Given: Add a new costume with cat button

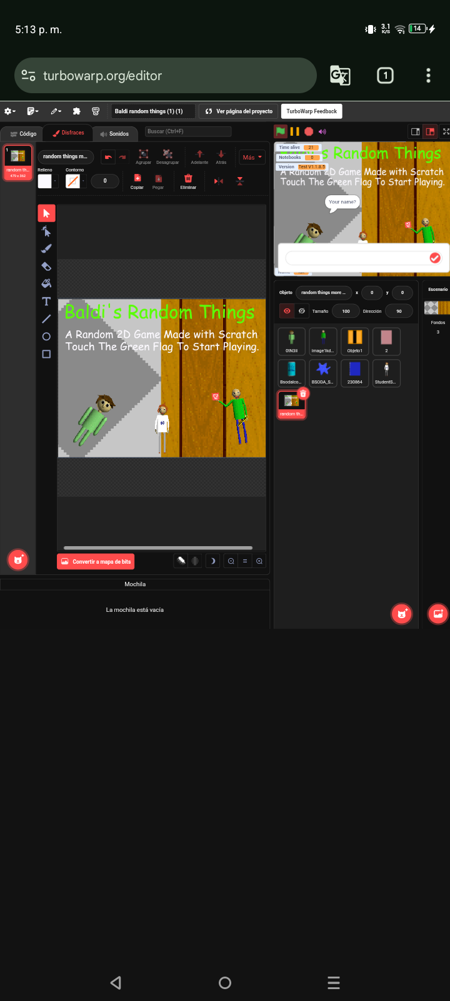Looking at the screenshot, I should pos(18,560).
